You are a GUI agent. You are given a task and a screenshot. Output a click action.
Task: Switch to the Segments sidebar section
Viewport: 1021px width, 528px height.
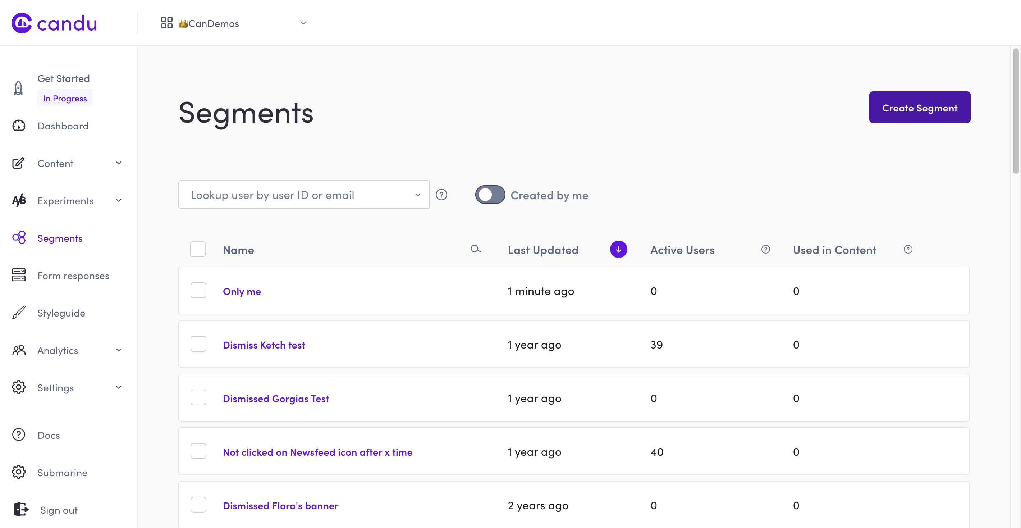60,238
